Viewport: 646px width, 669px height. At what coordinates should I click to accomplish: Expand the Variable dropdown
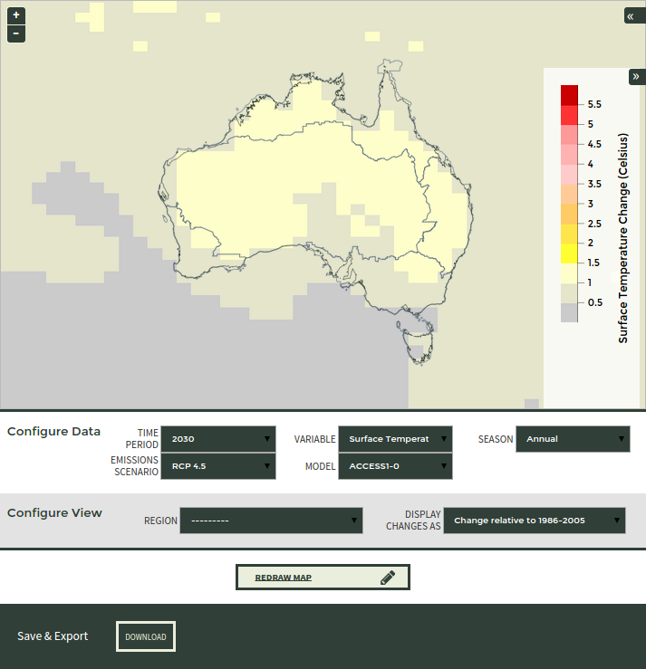[395, 439]
